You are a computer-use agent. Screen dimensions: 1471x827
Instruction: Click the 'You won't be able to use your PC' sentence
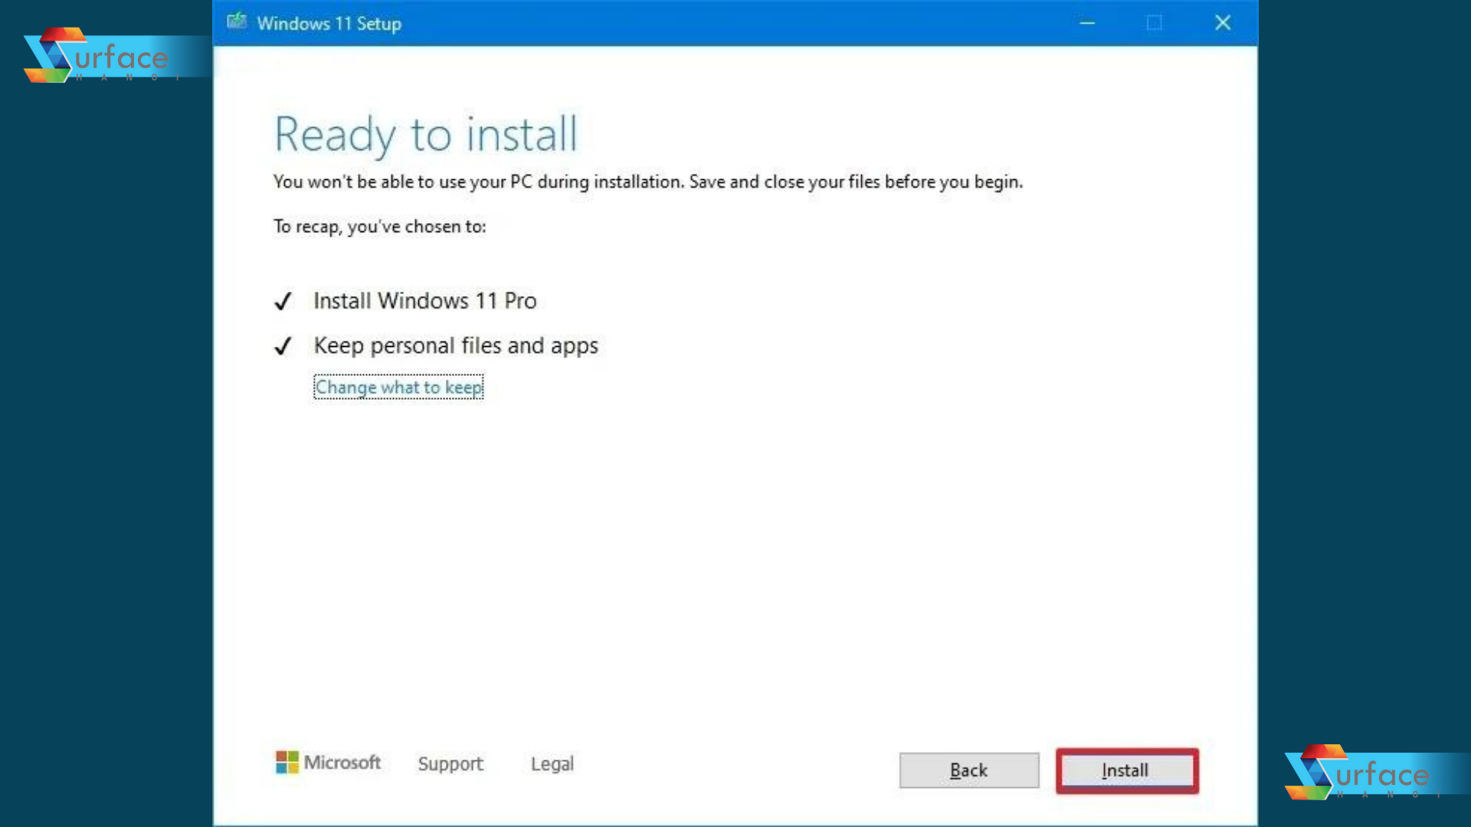(x=647, y=182)
